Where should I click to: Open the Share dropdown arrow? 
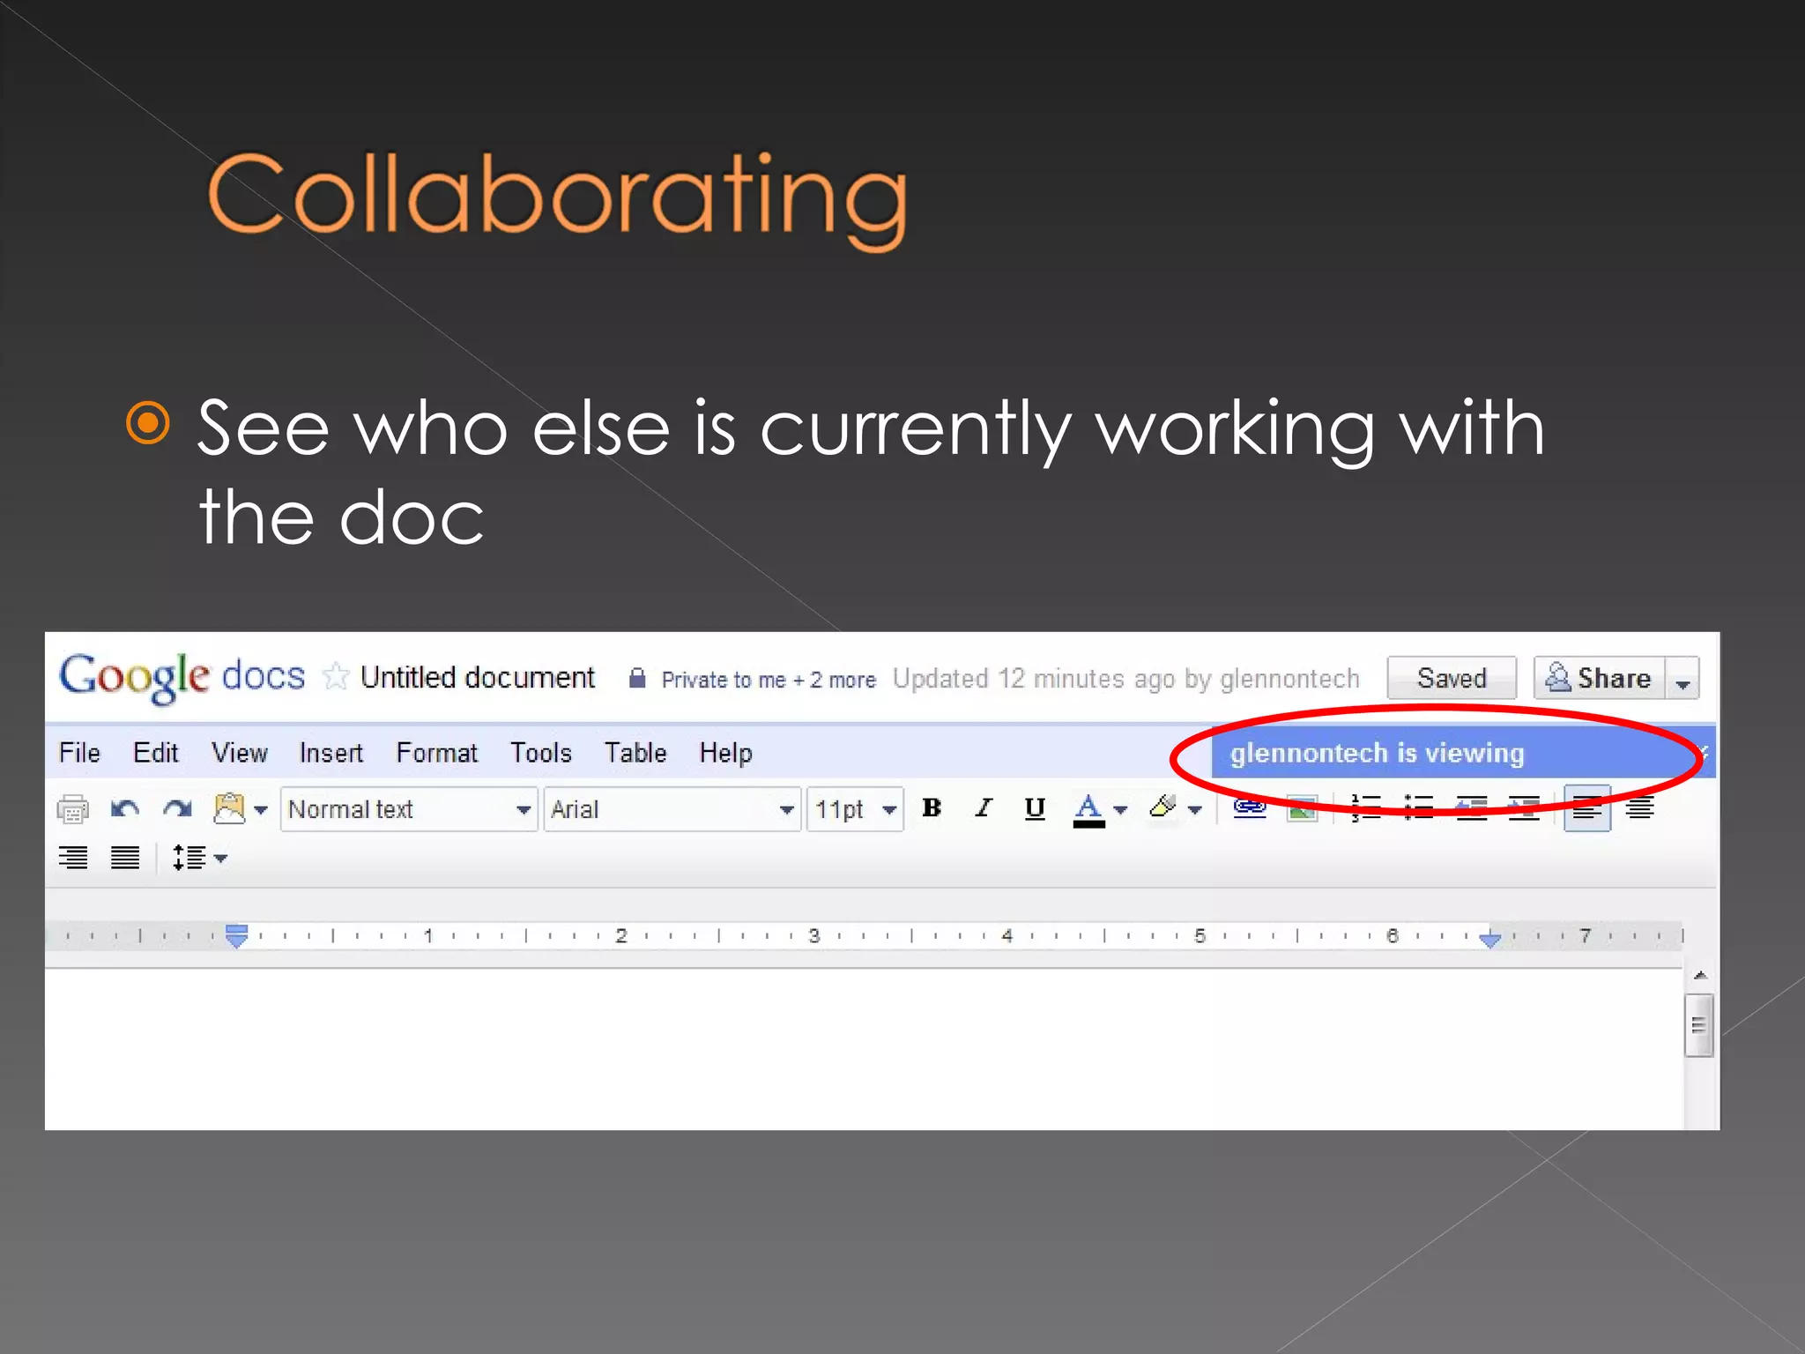tap(1682, 678)
